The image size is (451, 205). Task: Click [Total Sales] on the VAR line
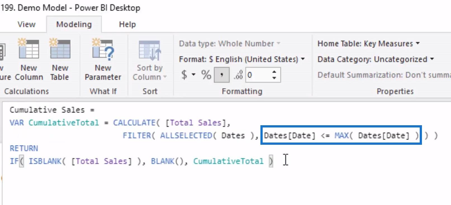(x=196, y=123)
